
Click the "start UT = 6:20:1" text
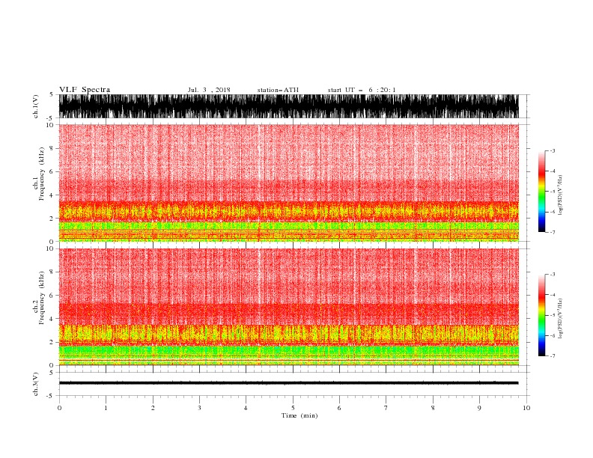click(x=362, y=90)
